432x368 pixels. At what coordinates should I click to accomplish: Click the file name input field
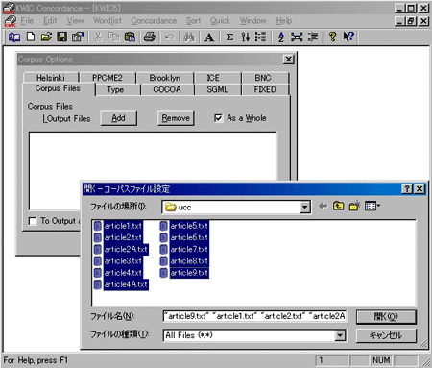click(x=254, y=316)
